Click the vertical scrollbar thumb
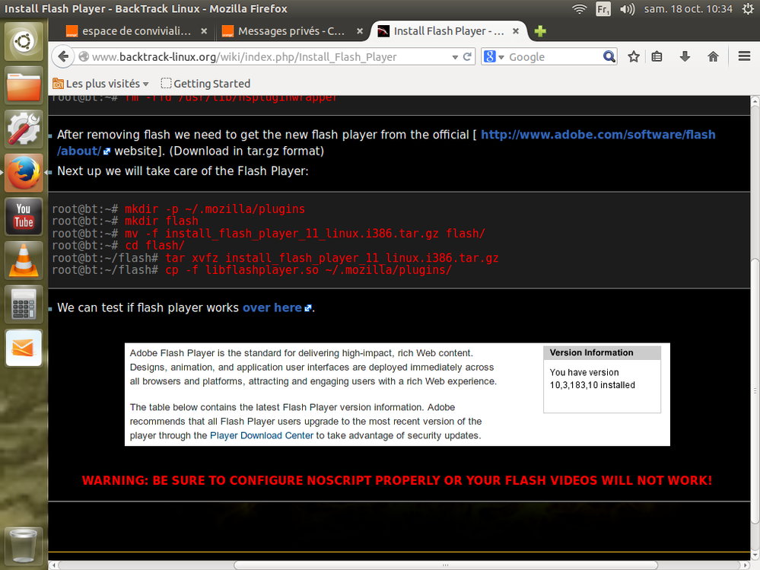Viewport: 760px width, 570px height. (755, 393)
